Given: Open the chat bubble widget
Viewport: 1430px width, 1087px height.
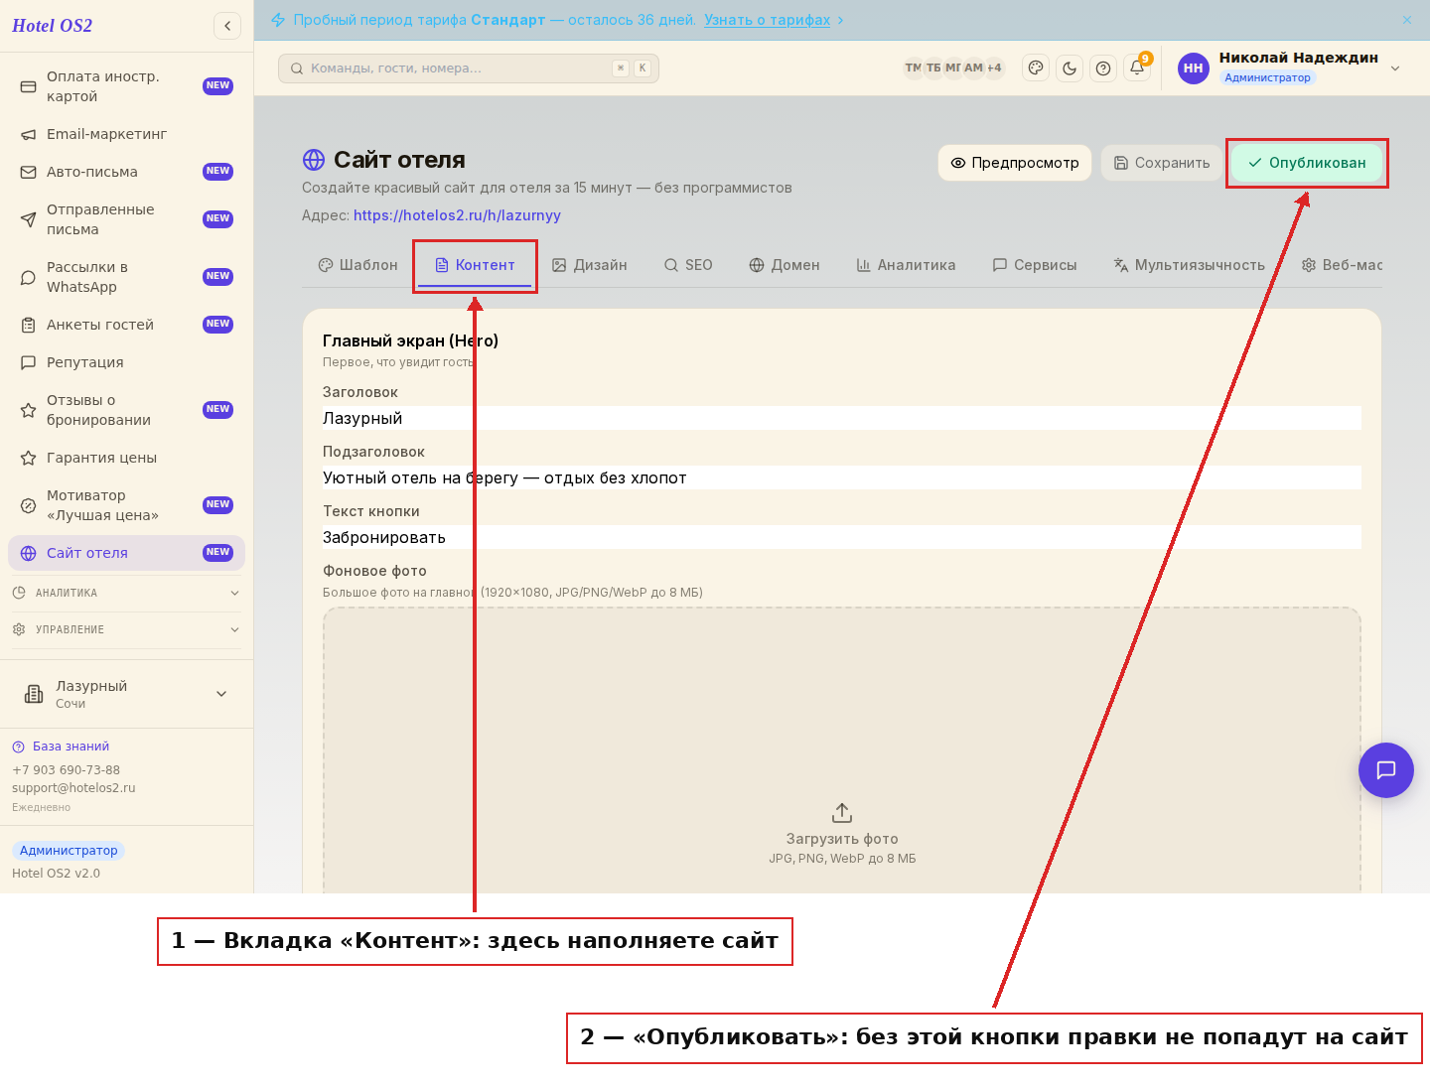Looking at the screenshot, I should (x=1386, y=770).
